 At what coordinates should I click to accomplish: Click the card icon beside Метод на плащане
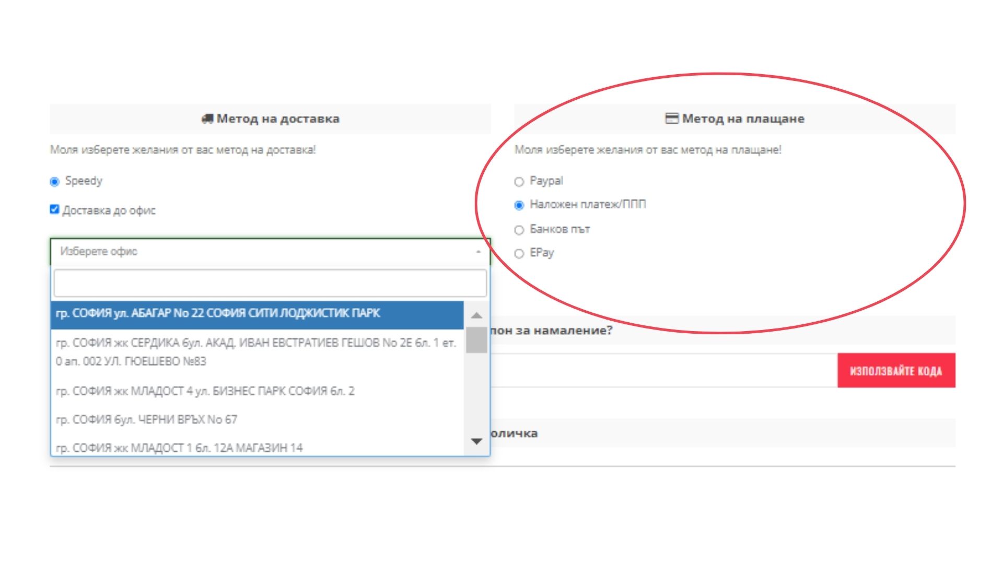coord(671,119)
